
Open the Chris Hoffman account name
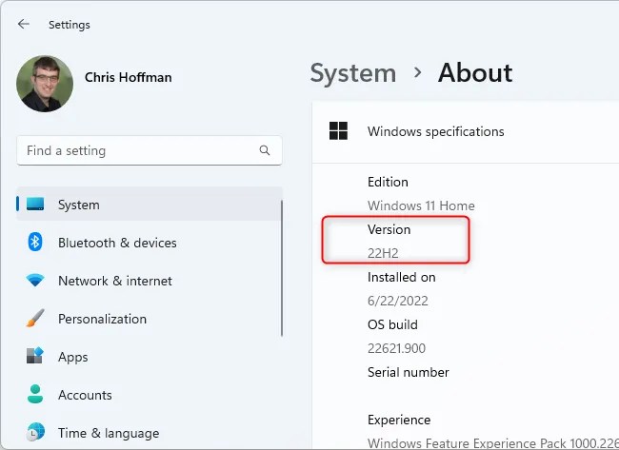point(128,77)
